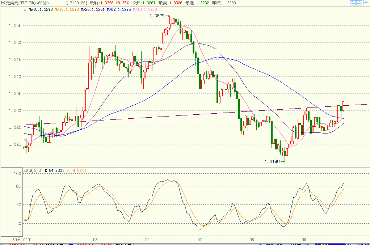
Task: Click the 03 date marker
Action: tap(95, 240)
